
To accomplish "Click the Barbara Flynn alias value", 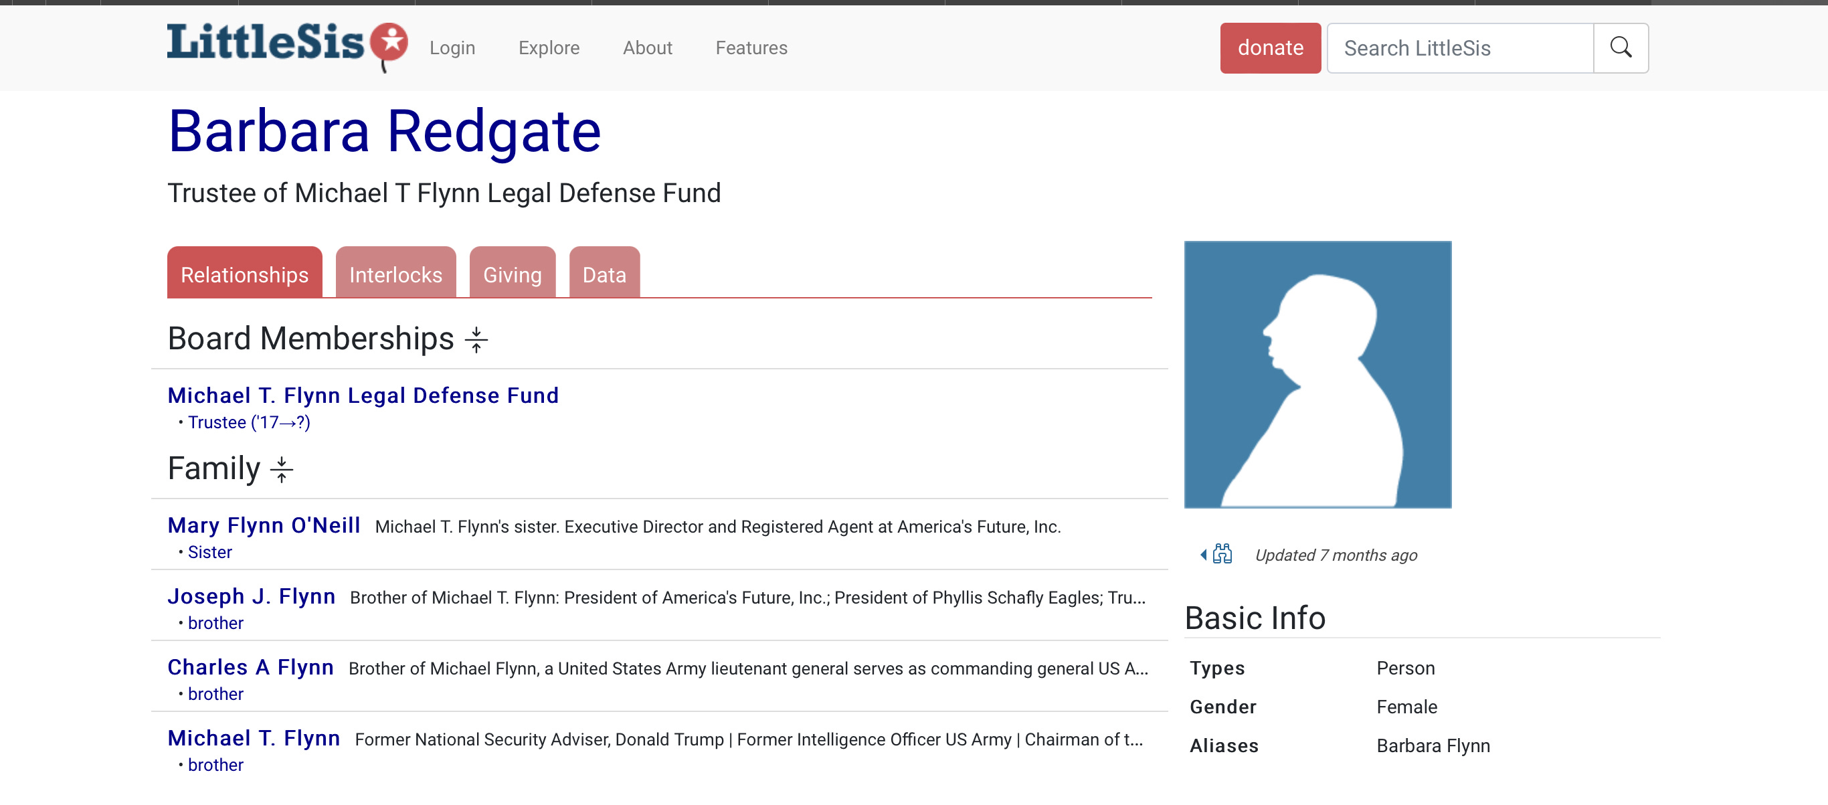I will click(1433, 745).
